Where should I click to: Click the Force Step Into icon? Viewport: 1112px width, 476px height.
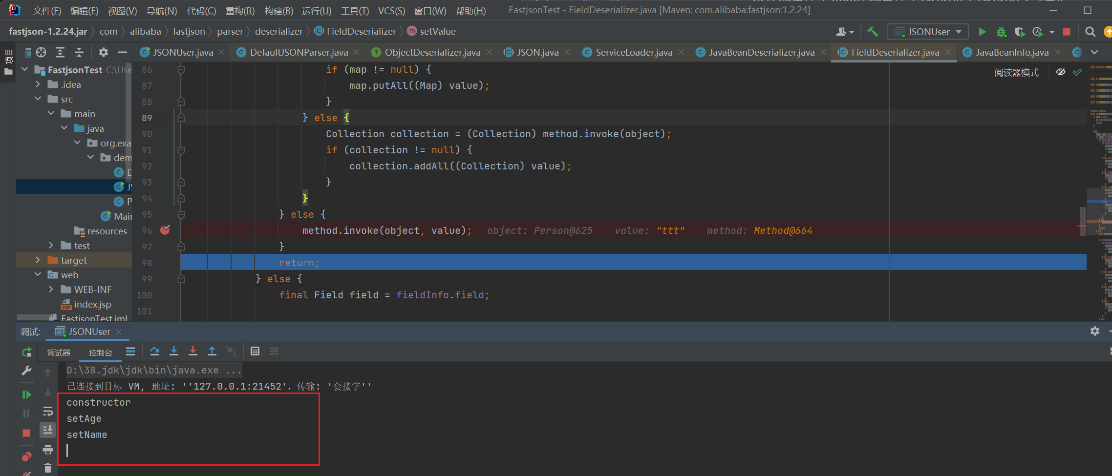(x=193, y=351)
